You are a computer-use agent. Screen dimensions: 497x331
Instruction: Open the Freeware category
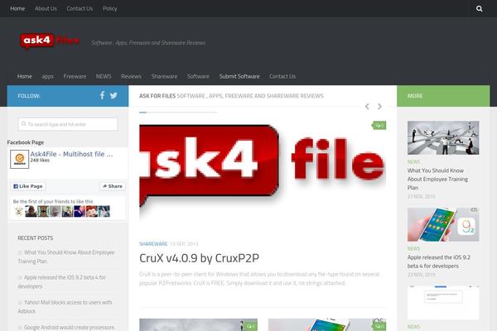tap(75, 76)
